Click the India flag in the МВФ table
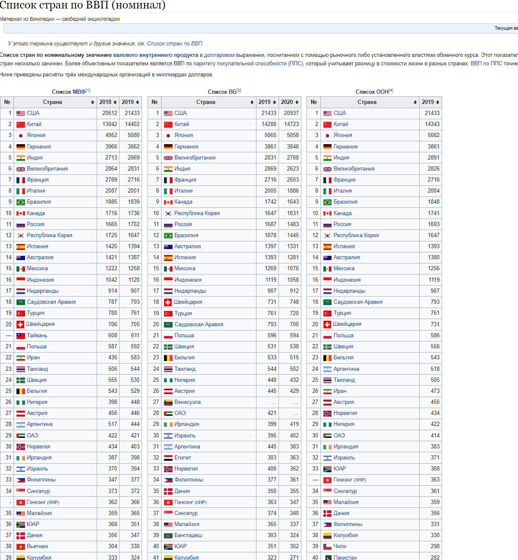The width and height of the screenshot is (518, 560). click(x=21, y=158)
